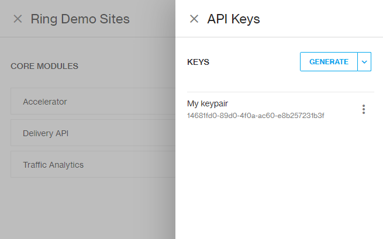
Task: Show key generation options via the chevron
Action: tap(364, 62)
